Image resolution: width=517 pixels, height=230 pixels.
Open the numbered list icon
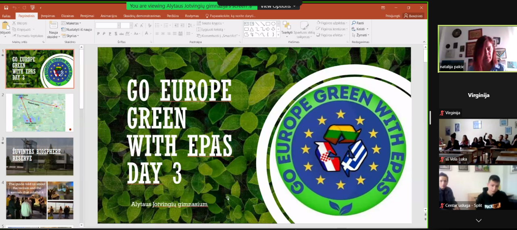[x=166, y=25]
